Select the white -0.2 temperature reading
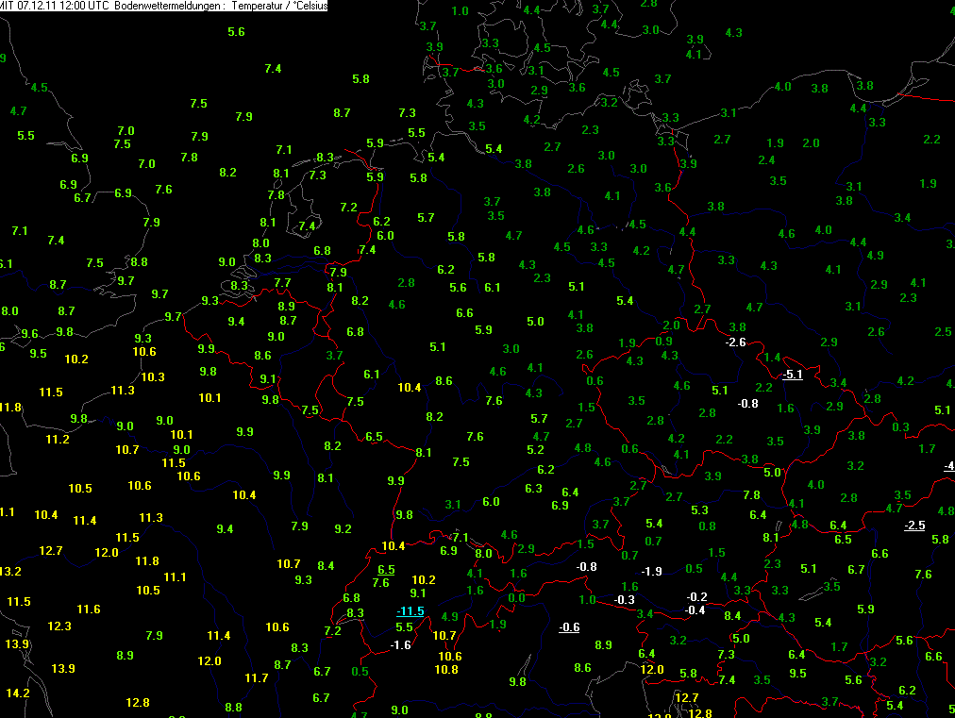 696,597
